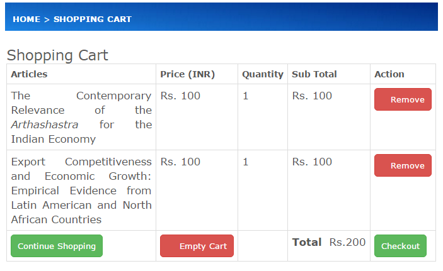Open the Export Competitiveness article title
The image size is (443, 271).
coord(81,191)
